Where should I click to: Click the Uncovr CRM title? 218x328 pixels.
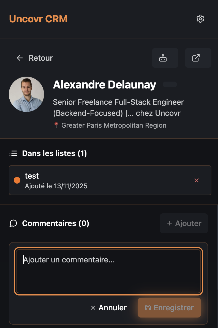[x=38, y=19]
